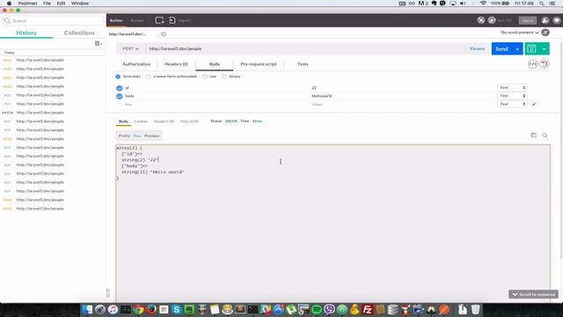Image resolution: width=563 pixels, height=317 pixels.
Task: Open the Cookies response tab
Action: pyautogui.click(x=141, y=122)
